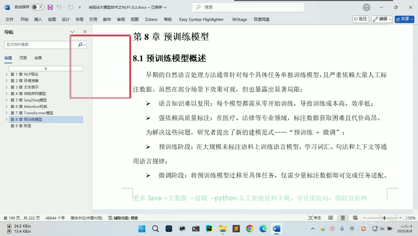Open the Zotero ribbon tab
The width and height of the screenshot is (418, 236).
click(151, 19)
